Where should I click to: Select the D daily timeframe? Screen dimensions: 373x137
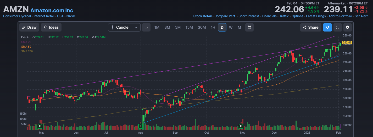point(222,27)
